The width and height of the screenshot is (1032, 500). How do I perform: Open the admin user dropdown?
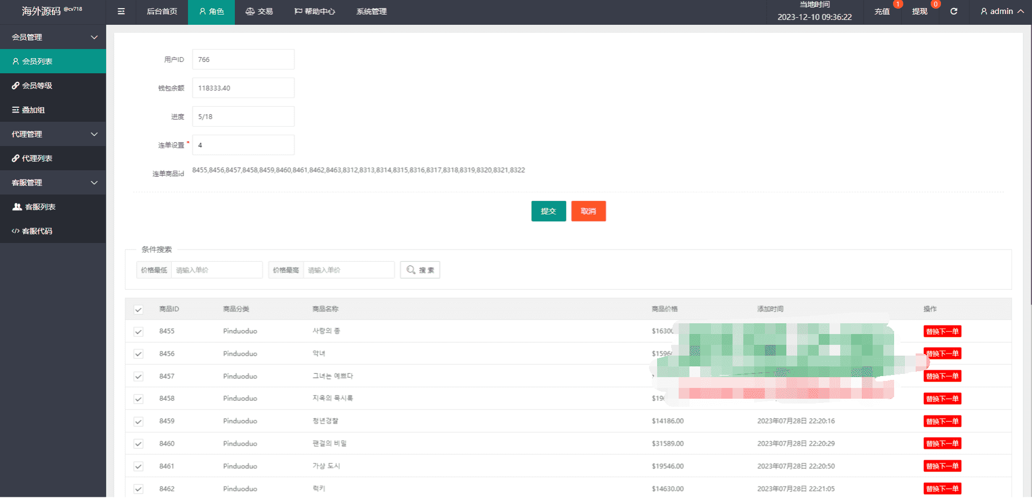pos(1002,11)
